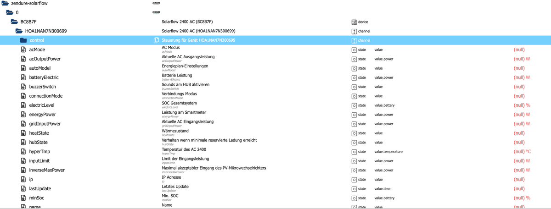Screen dimensions: 551x209
Task: Click 'Min. SOC' description
Action: 170,196
